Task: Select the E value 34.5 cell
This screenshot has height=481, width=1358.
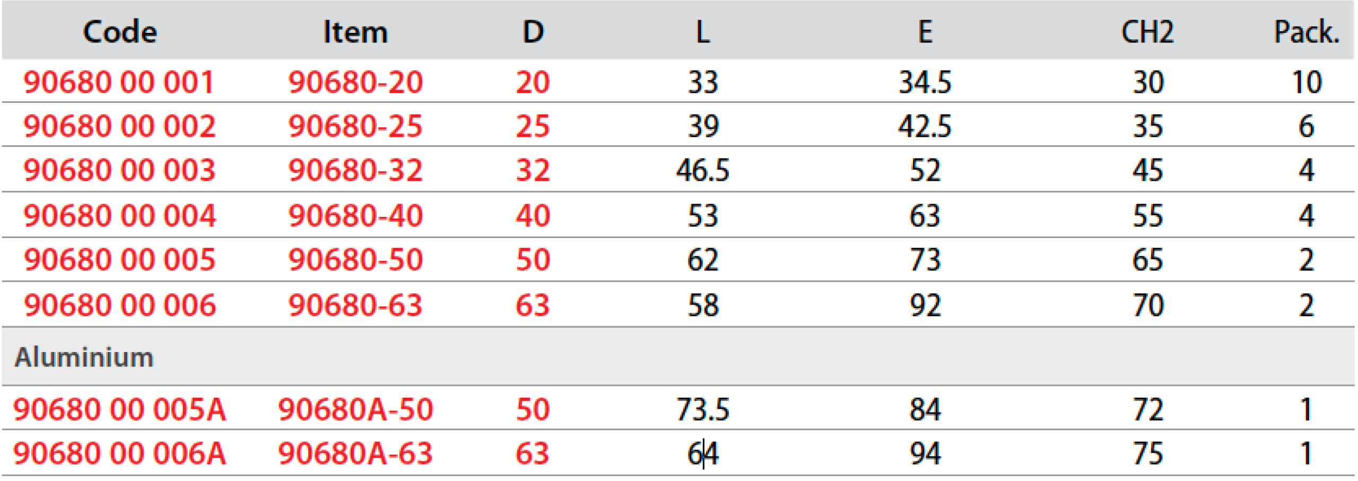Action: 925,82
